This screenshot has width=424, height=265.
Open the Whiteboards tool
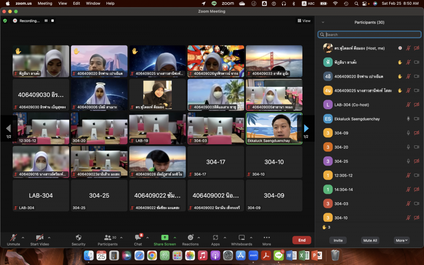click(x=241, y=238)
